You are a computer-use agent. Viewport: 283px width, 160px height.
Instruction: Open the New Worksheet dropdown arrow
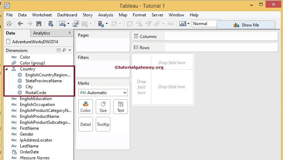point(68,24)
